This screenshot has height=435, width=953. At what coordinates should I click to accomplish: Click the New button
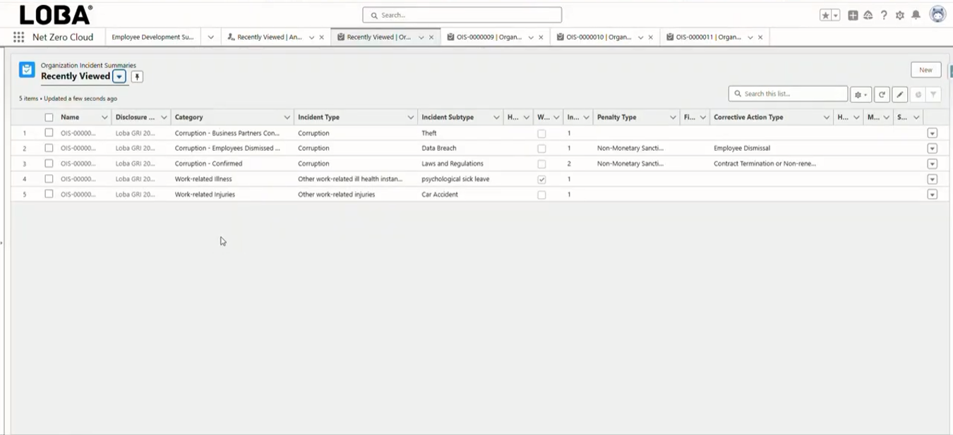(925, 70)
